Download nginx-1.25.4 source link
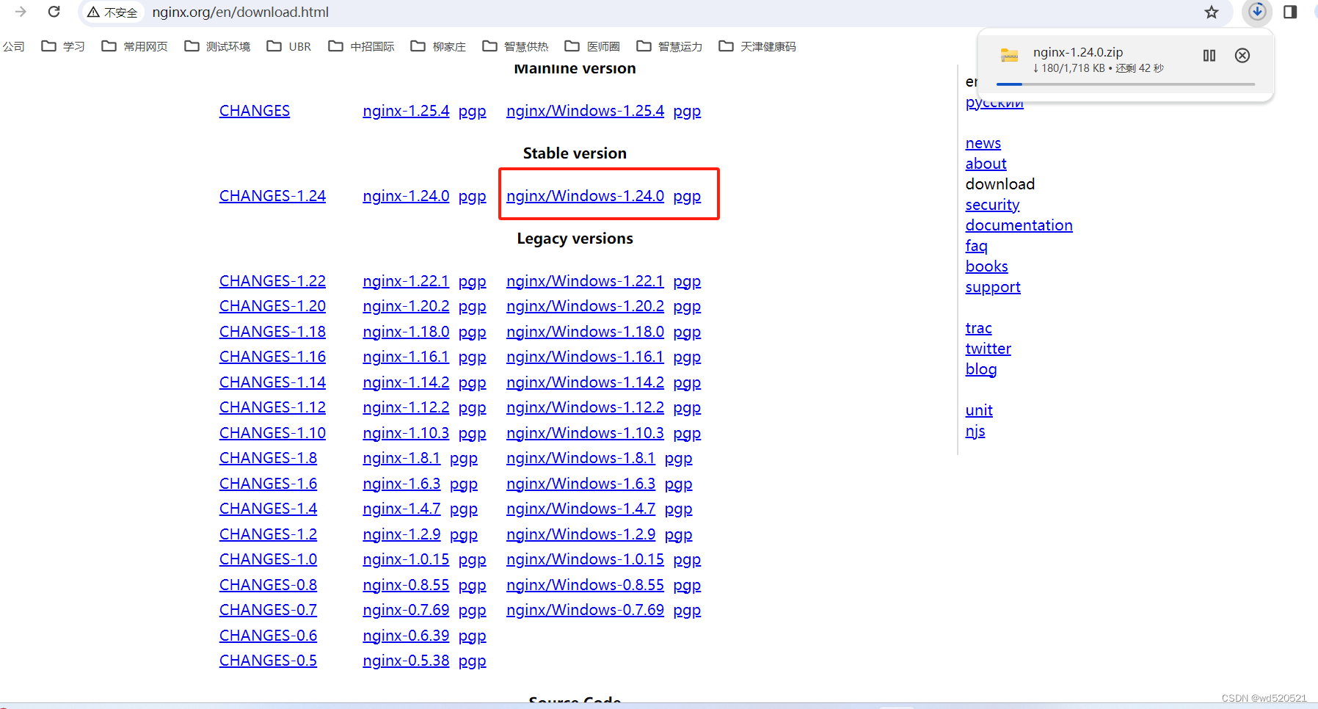 click(406, 111)
